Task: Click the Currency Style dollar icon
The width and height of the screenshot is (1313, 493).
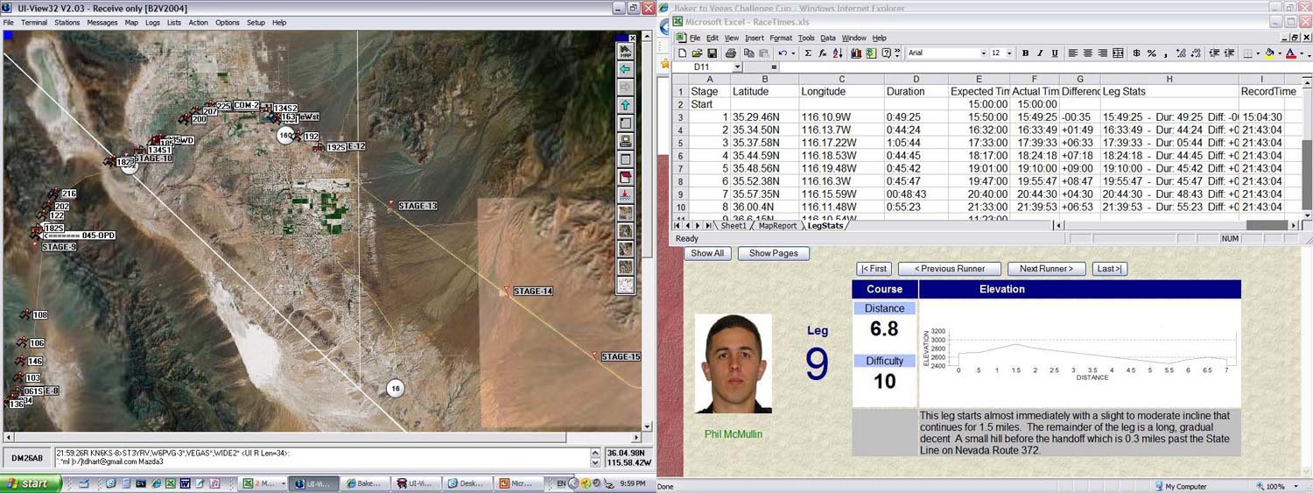Action: pos(1136,53)
